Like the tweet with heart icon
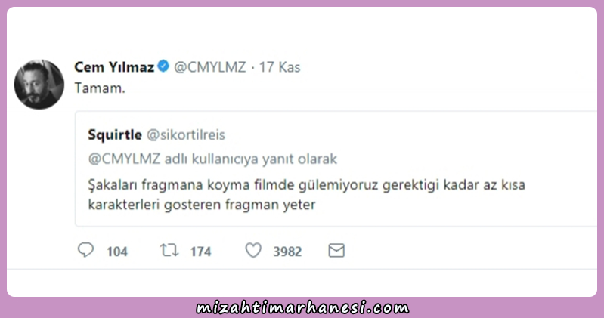The height and width of the screenshot is (318, 604). (x=253, y=250)
